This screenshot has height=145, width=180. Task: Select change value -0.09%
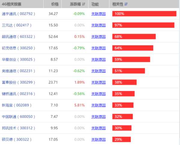coord(79,14)
